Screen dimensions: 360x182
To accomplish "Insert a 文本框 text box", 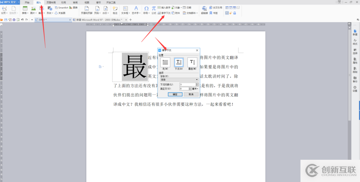I will coord(126,11).
